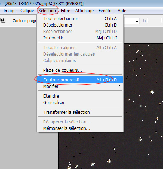Open the options bar dropdown arrow
Image resolution: width=163 pixels, height=169 pixels.
(136, 22)
